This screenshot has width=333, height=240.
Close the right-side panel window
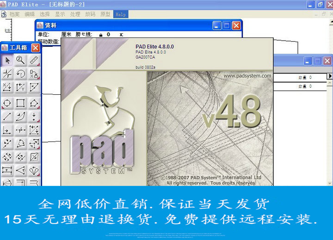point(327,61)
